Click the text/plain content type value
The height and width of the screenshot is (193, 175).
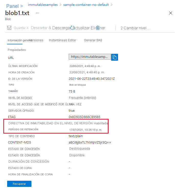point(76,136)
